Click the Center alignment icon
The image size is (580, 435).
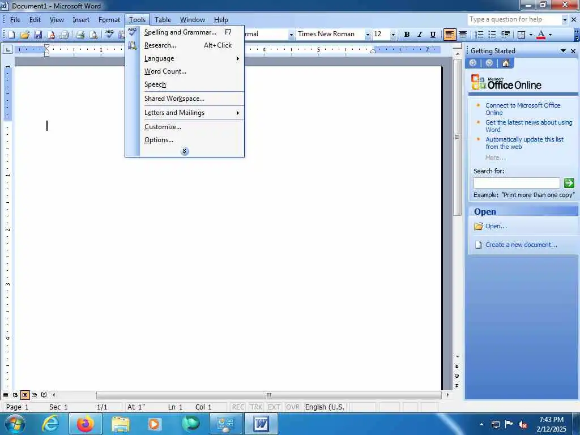click(462, 35)
